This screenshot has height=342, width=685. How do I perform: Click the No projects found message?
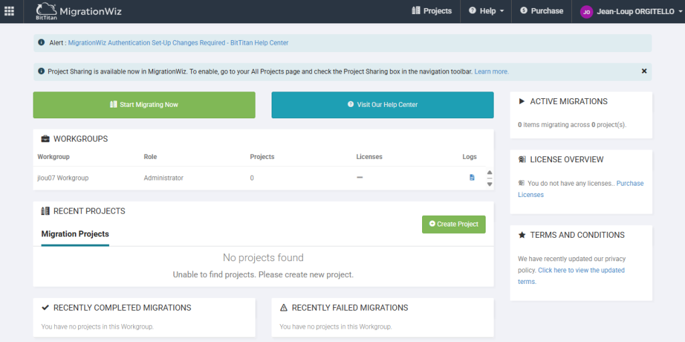tap(263, 258)
